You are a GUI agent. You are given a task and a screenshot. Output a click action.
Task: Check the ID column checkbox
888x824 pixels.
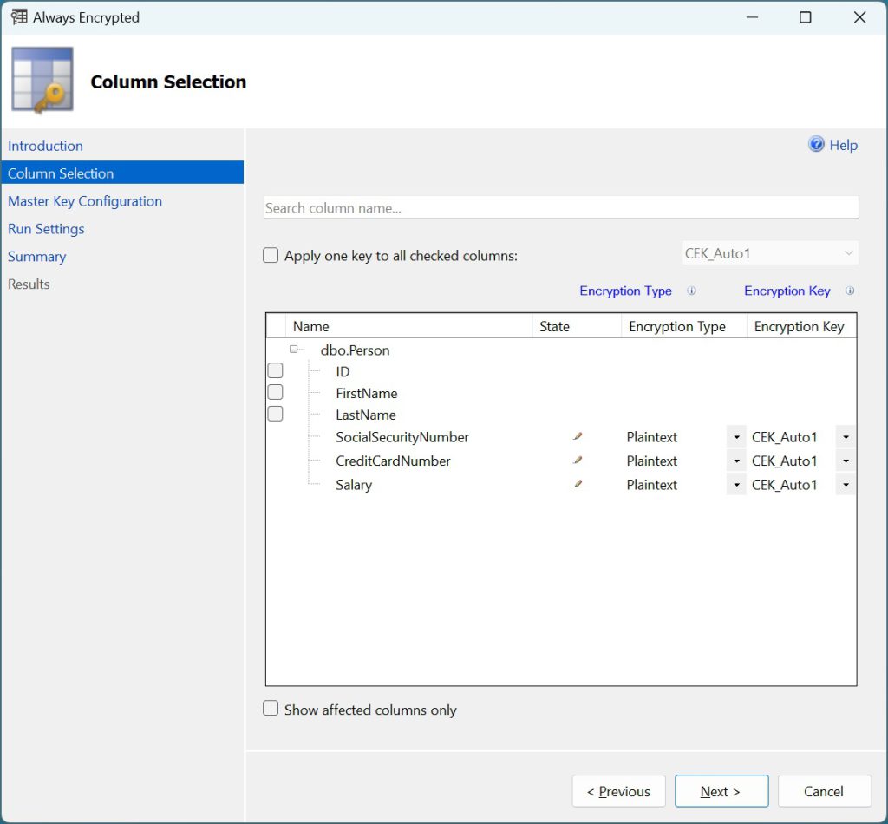tap(275, 371)
